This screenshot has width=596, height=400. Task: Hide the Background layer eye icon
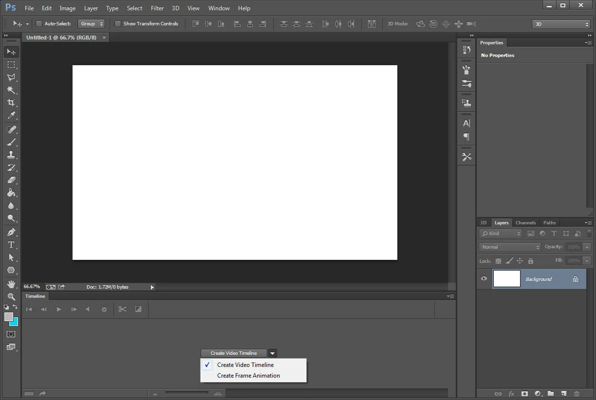tap(484, 279)
